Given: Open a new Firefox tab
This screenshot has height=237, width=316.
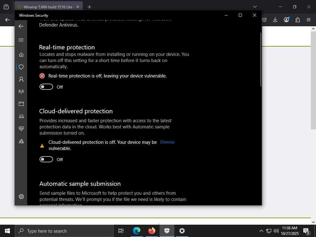Looking at the screenshot, I should (89, 7).
